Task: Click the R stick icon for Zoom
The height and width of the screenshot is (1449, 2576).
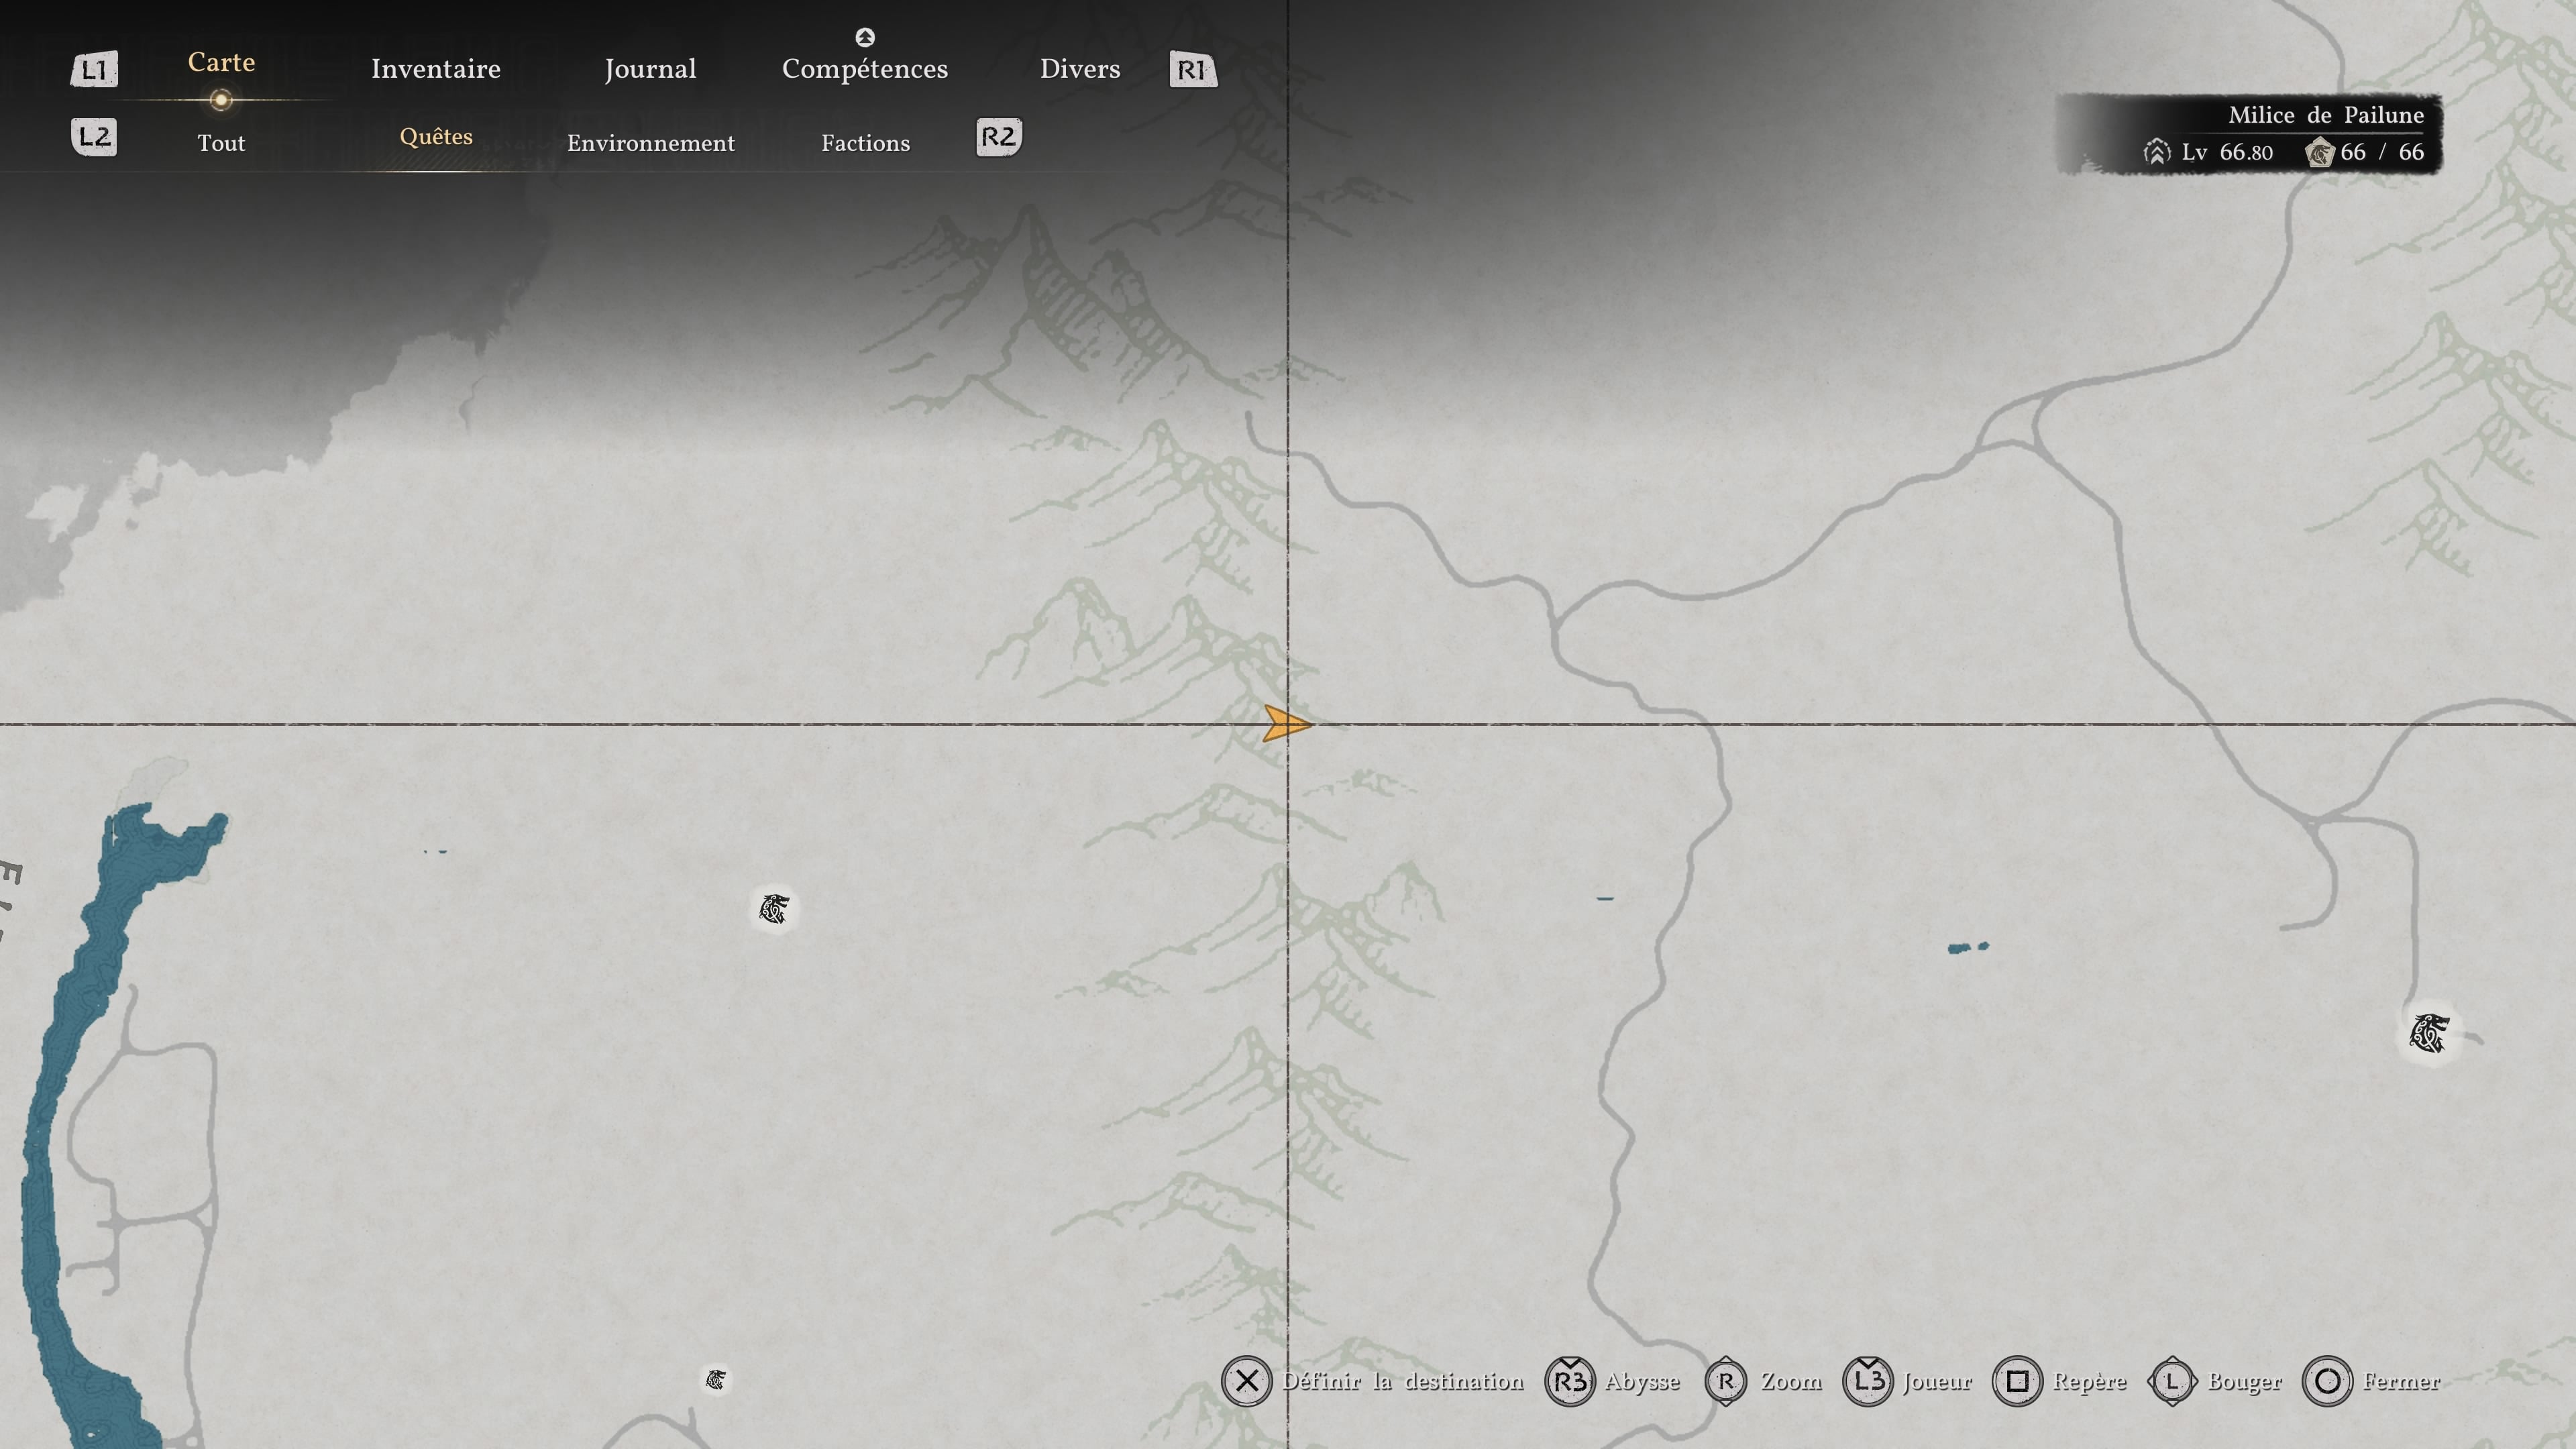Action: (x=1725, y=1381)
